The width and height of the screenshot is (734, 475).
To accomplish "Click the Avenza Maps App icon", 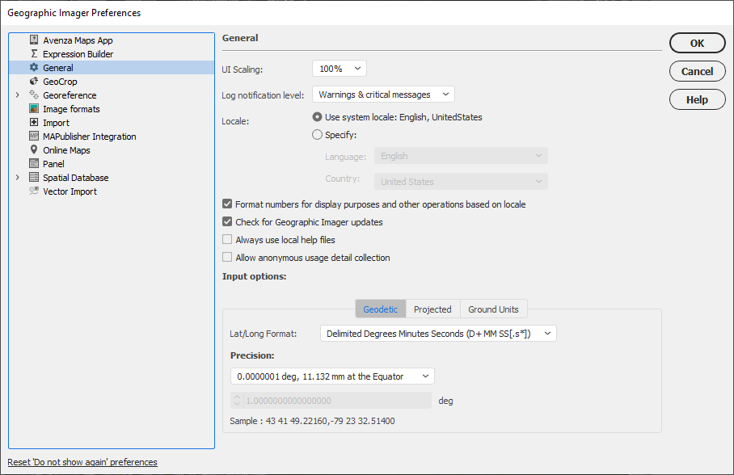I will click(x=34, y=40).
